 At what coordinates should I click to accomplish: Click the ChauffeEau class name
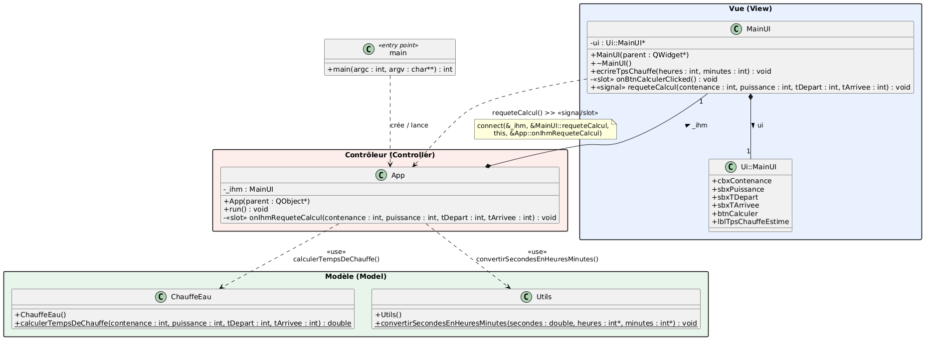click(x=192, y=297)
